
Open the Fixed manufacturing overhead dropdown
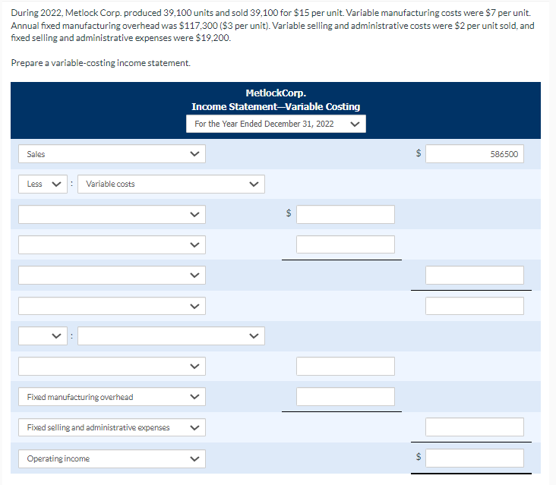[112, 397]
